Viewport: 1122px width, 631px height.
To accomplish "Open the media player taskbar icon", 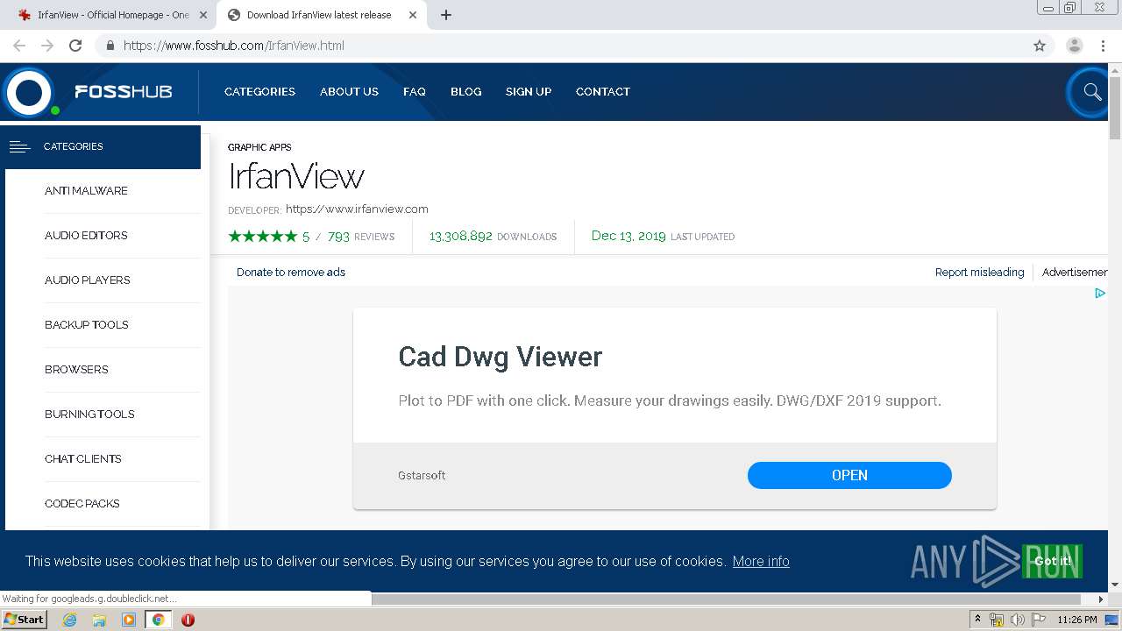I will [x=129, y=620].
